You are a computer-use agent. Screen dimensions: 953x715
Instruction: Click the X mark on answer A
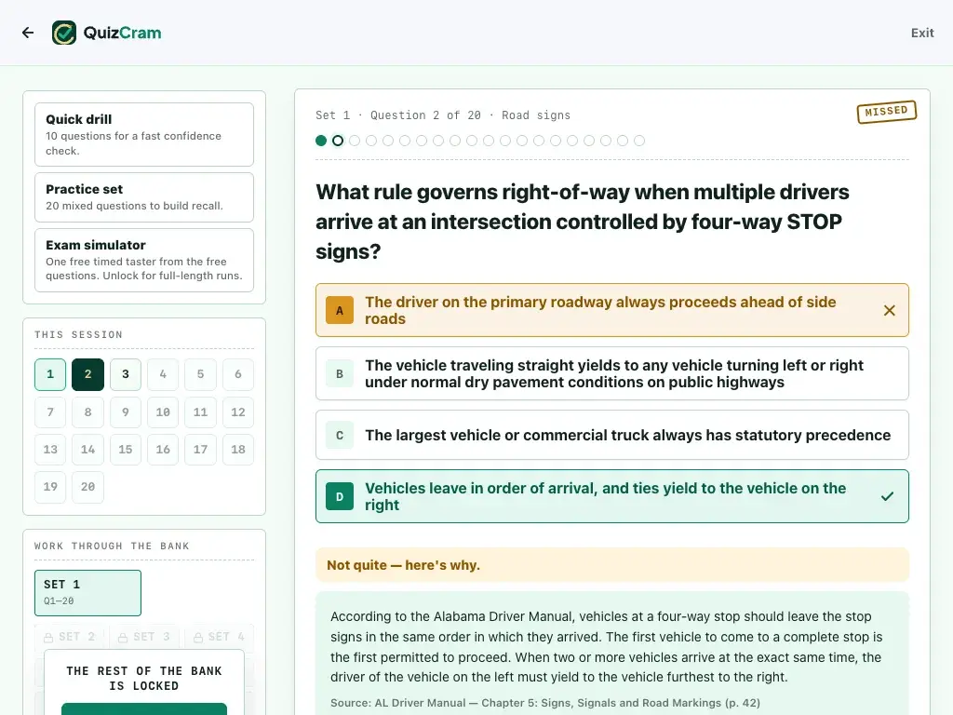889,310
